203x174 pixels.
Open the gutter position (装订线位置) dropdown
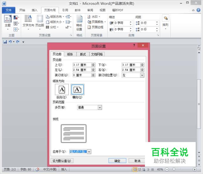(142, 75)
